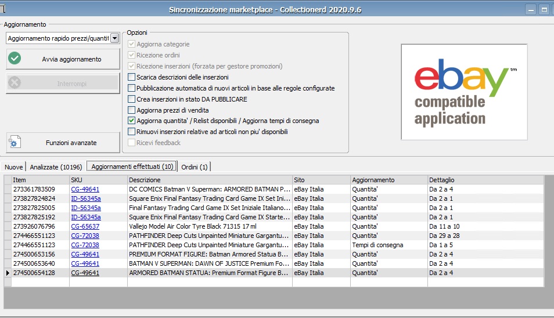
Task: Toggle Ricezione inserzioni forzata checkbox
Action: point(131,66)
